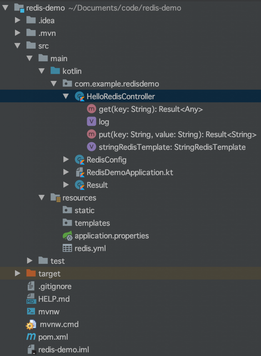Click the src folder icon

click(31, 45)
